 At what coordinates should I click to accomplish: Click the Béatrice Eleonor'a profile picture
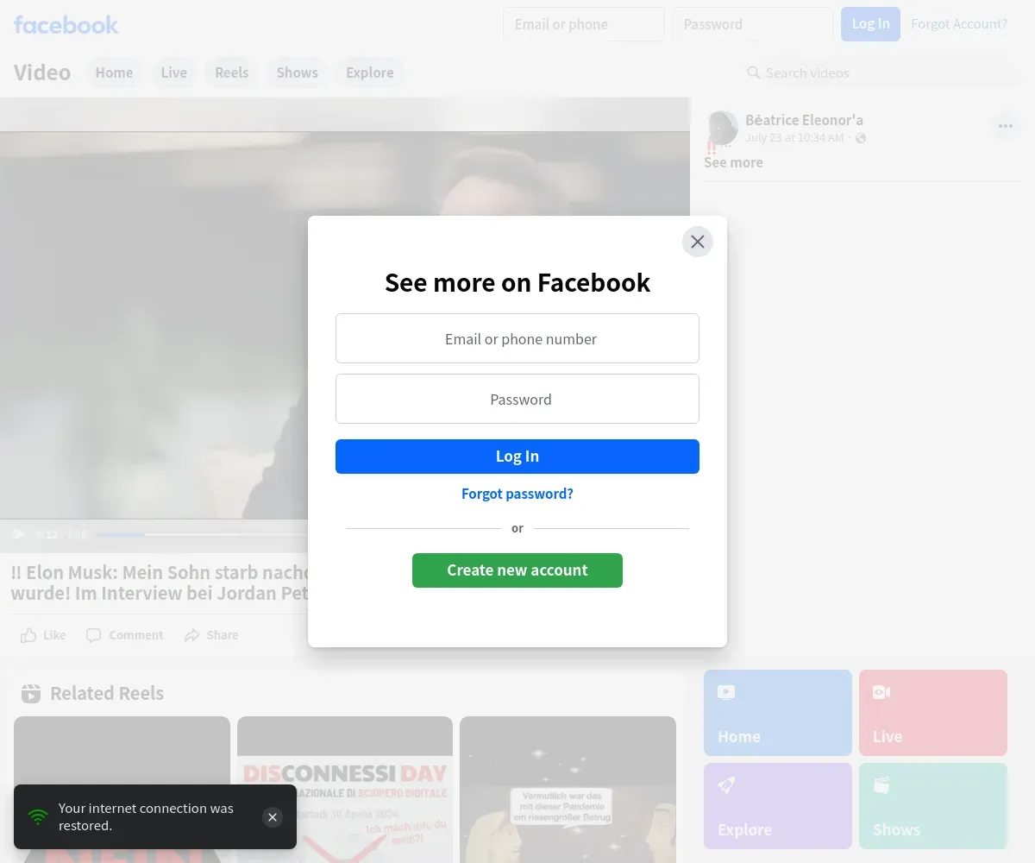[x=722, y=128]
